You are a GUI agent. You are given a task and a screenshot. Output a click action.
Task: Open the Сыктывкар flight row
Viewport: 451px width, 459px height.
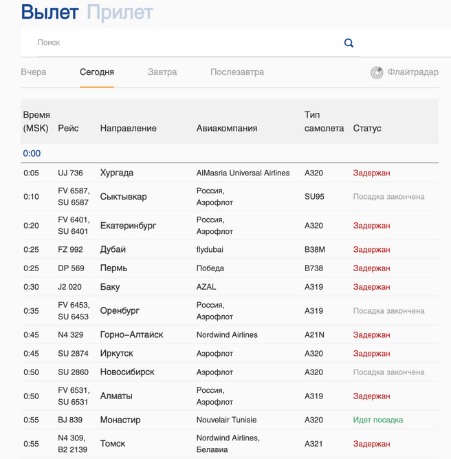click(x=124, y=196)
